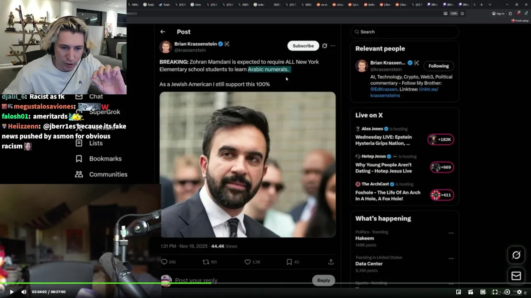Click the Search magnifier icon
The height and width of the screenshot is (298, 531).
(357, 32)
